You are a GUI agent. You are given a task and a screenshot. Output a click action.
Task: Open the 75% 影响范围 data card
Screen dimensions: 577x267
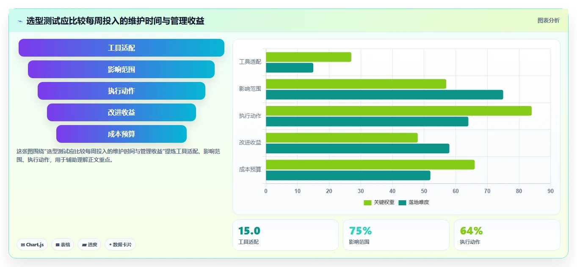(396, 235)
